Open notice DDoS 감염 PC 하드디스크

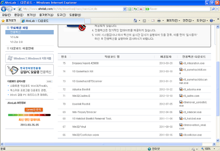point(29,95)
